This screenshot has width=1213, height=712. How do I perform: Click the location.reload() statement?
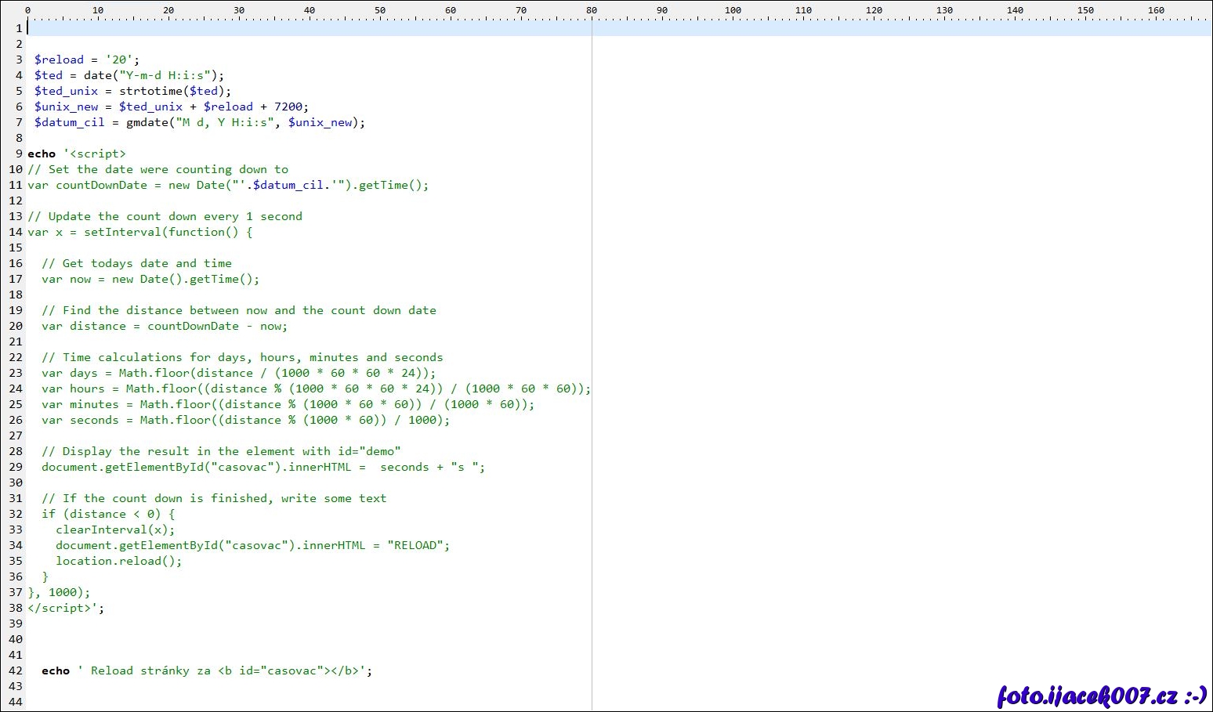click(x=118, y=561)
